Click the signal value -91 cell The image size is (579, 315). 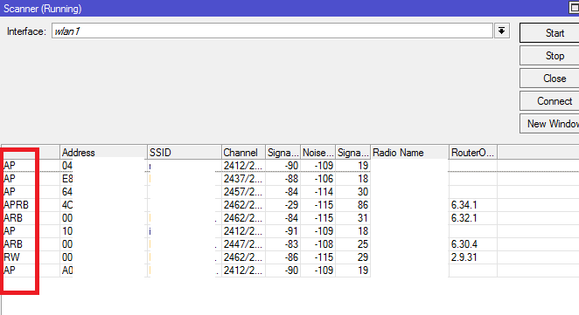(283, 231)
